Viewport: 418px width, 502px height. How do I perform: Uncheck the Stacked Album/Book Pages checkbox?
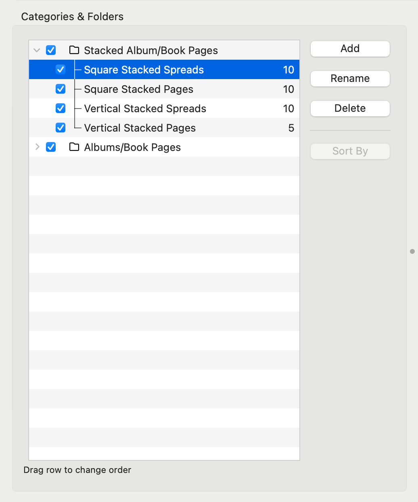click(x=51, y=50)
